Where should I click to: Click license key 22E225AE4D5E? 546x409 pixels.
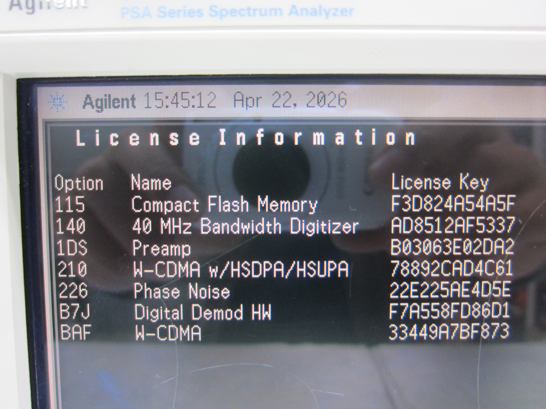click(x=450, y=290)
